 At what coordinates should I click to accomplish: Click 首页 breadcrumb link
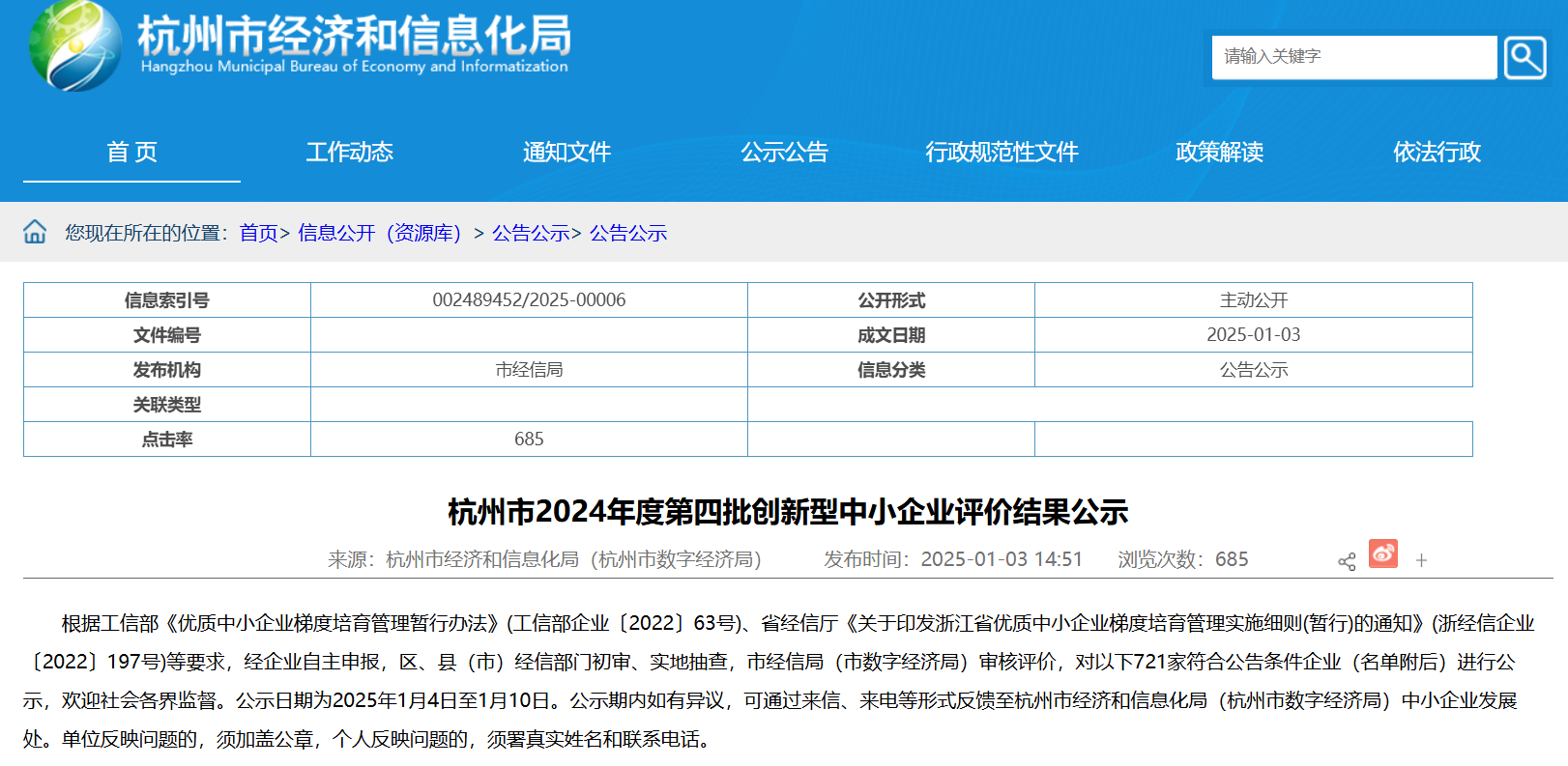click(x=258, y=233)
